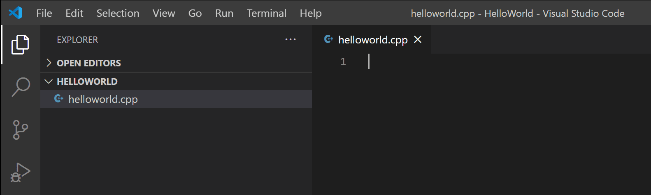
Task: Open Explorer's more actions ellipsis menu
Action: [290, 40]
